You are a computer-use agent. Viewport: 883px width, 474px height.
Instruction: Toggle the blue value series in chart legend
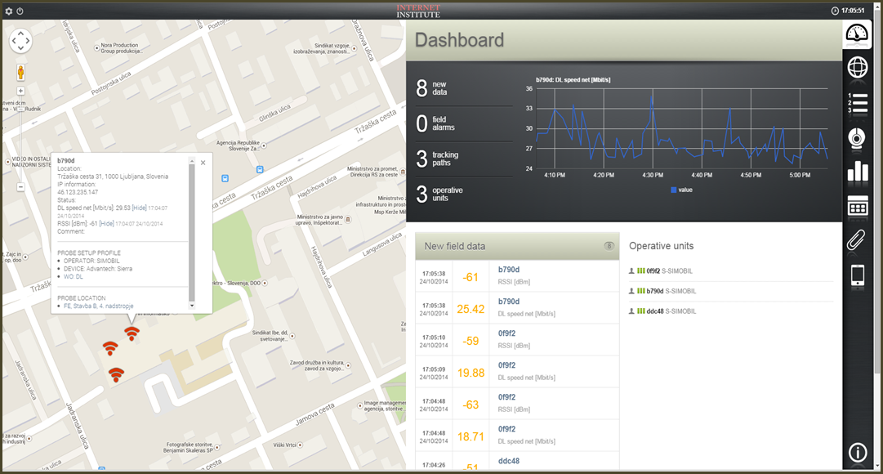point(683,190)
